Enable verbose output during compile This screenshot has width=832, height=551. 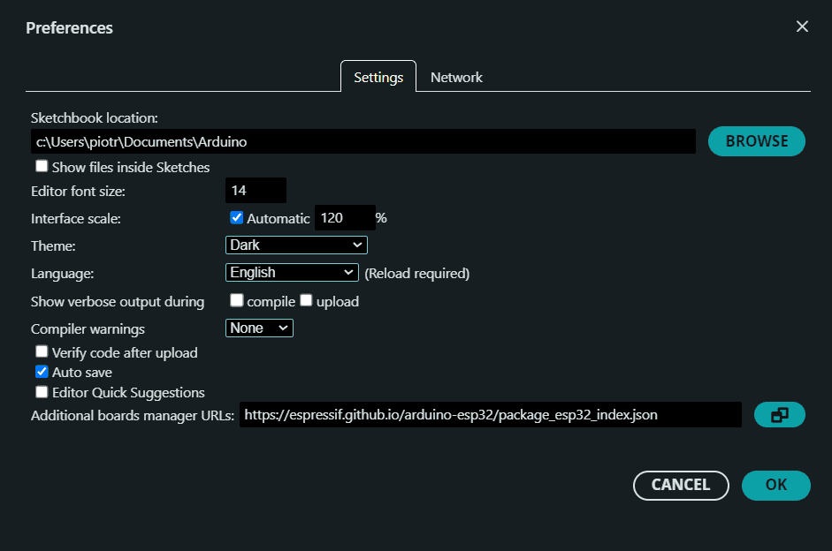236,301
